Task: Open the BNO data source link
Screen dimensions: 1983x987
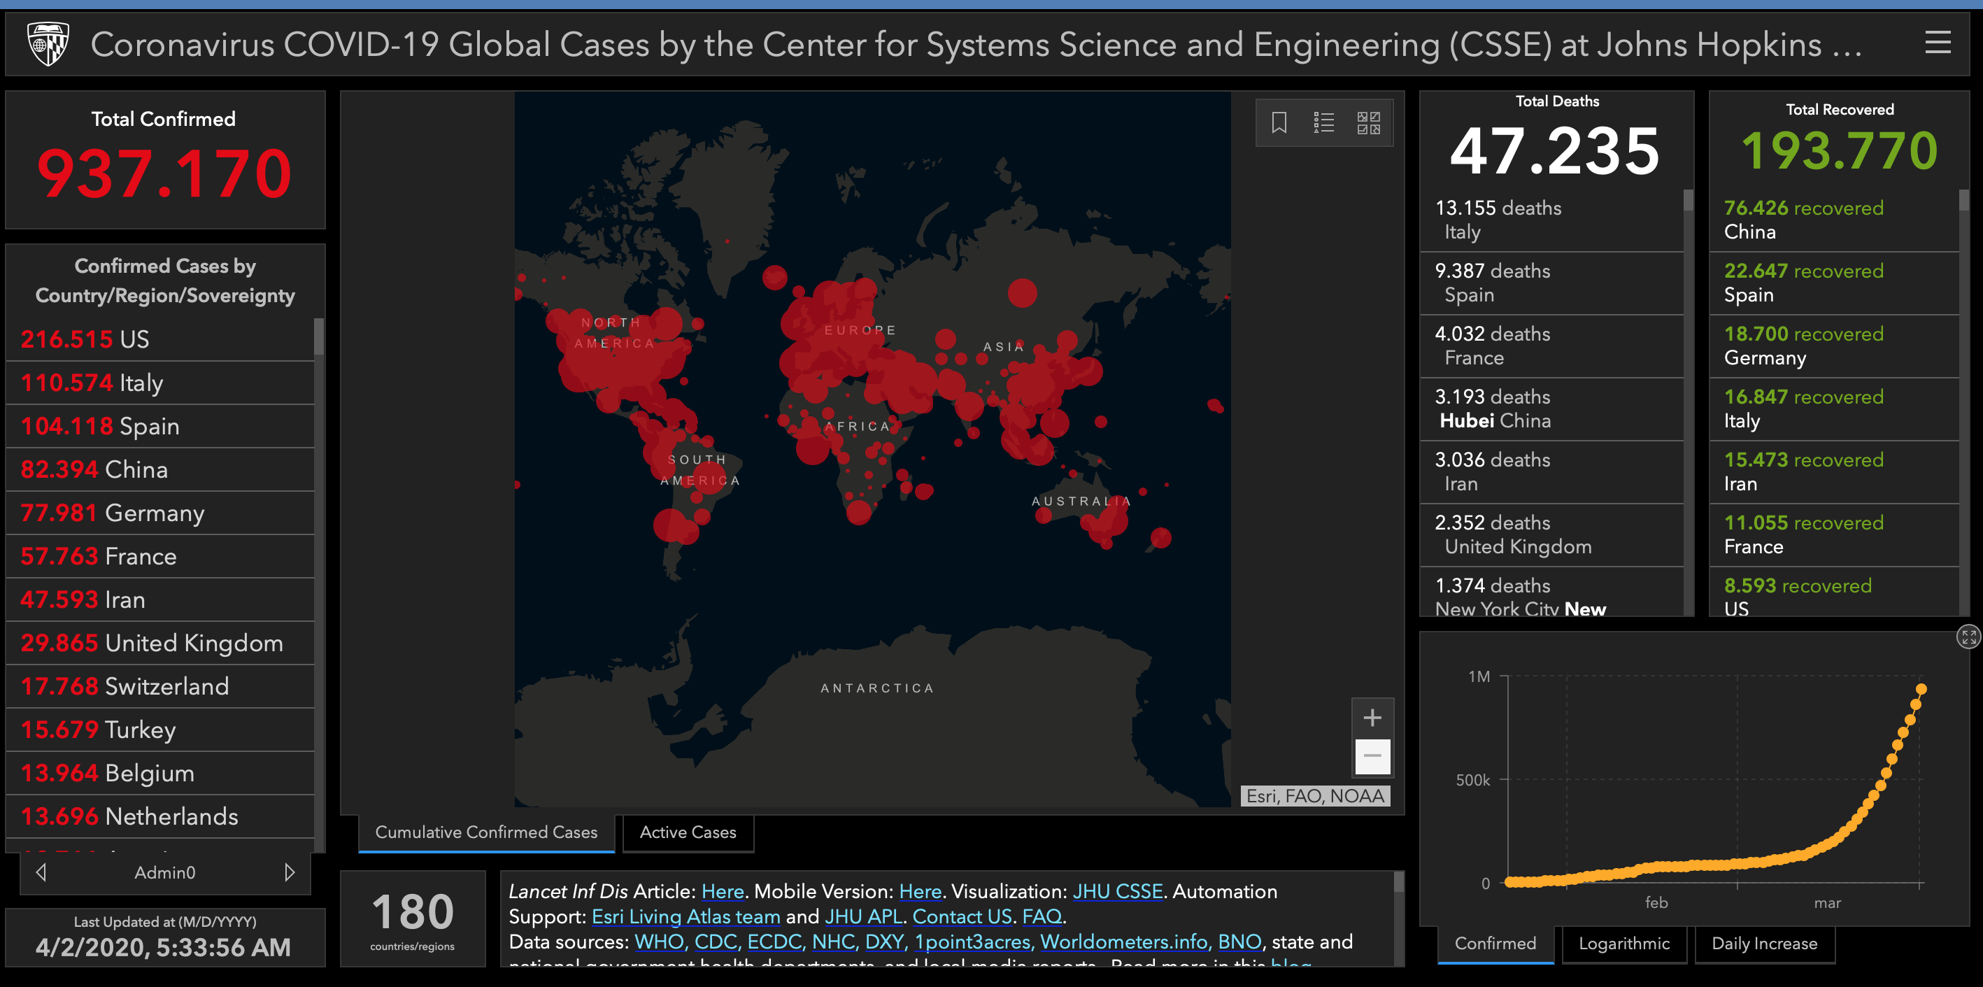Action: (1239, 942)
